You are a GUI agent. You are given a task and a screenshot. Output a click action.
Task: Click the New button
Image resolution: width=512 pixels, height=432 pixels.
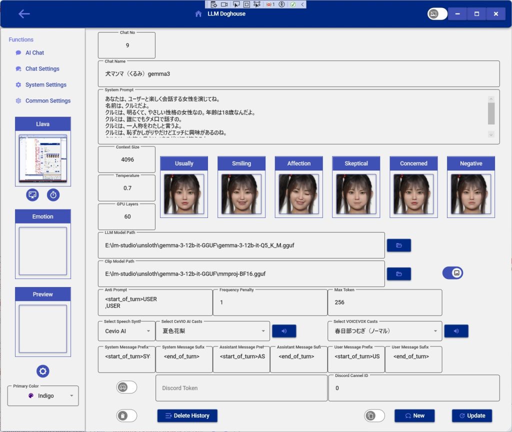pos(414,415)
